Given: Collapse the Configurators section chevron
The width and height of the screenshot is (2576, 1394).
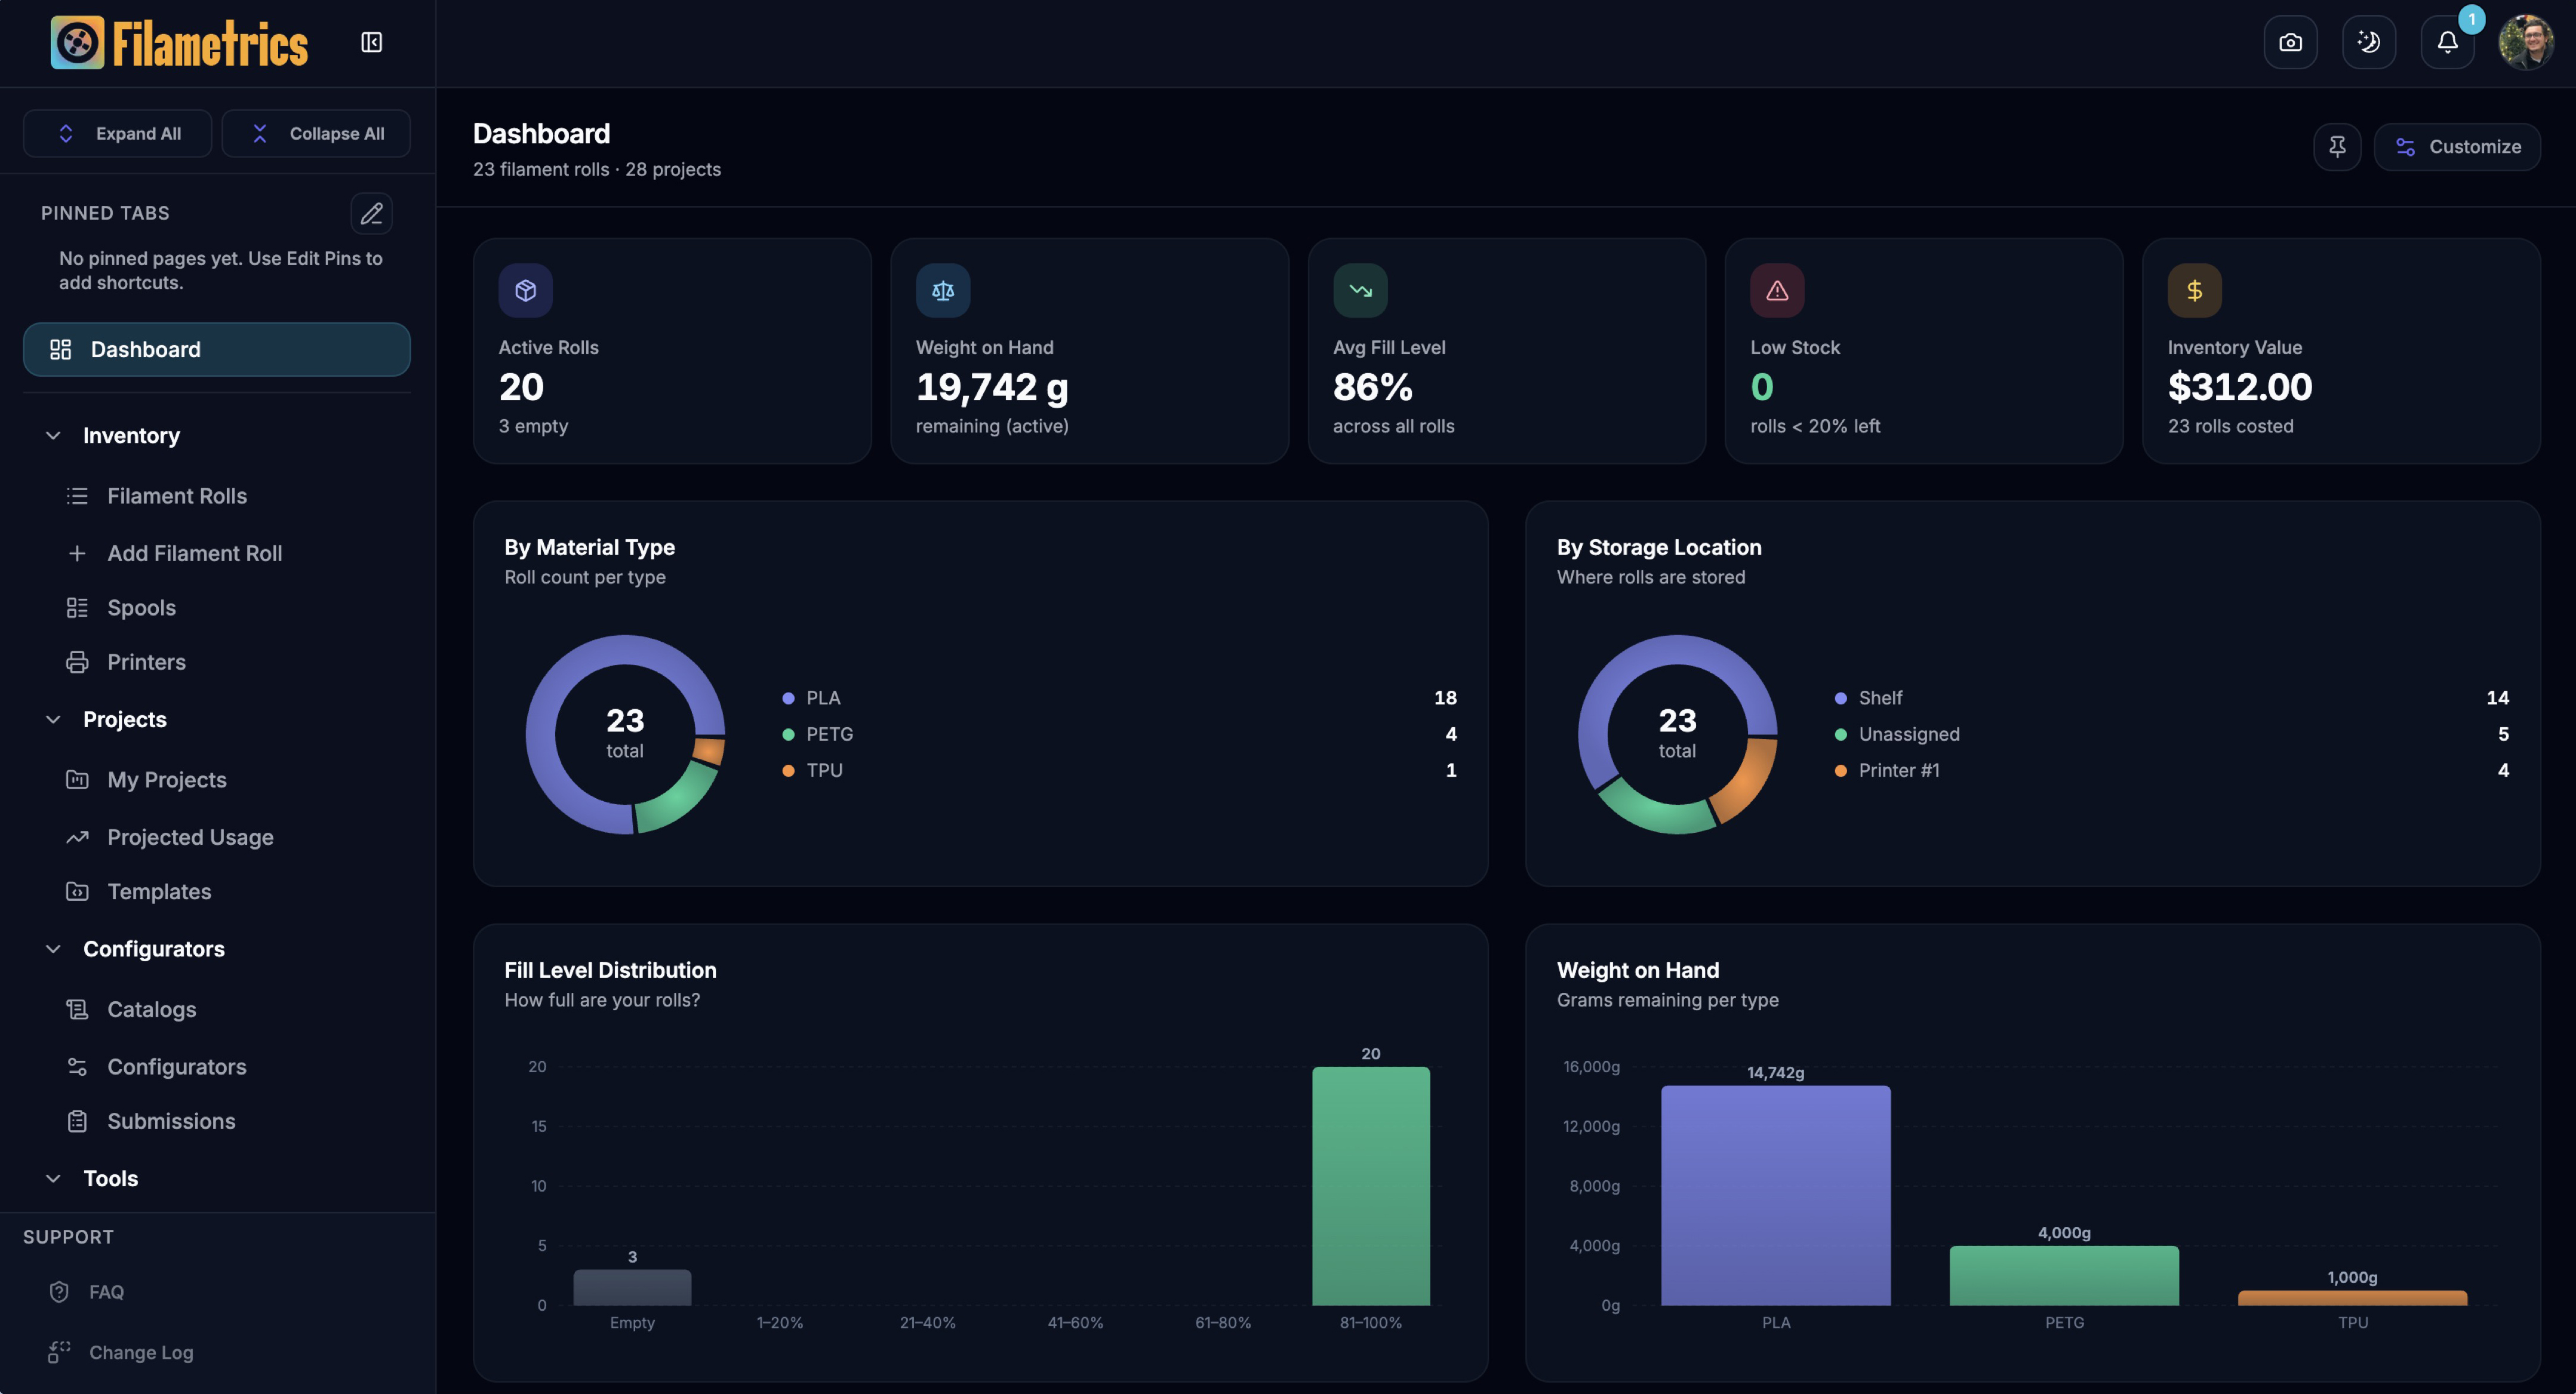Looking at the screenshot, I should (53, 949).
